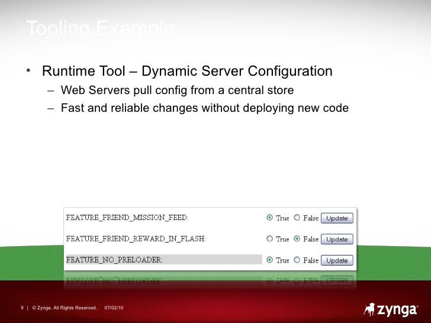Select True for FEATURE_FRIEND_REWARD_IN_FLASH
Image resolution: width=431 pixels, height=323 pixels.
(269, 238)
